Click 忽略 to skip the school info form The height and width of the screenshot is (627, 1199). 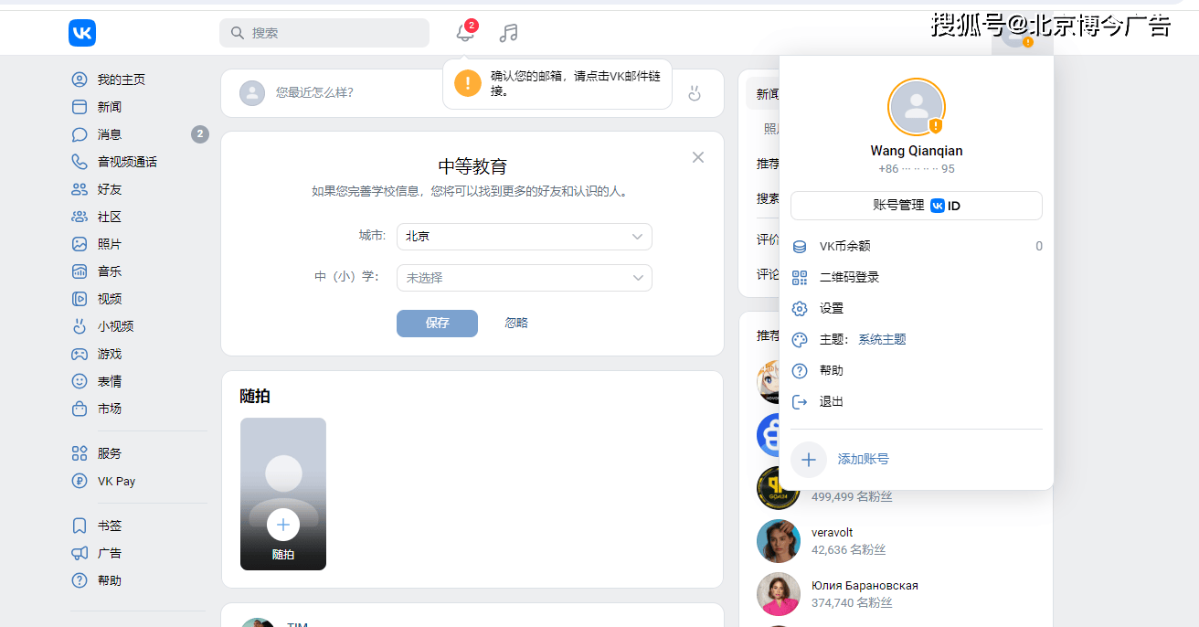pos(515,323)
